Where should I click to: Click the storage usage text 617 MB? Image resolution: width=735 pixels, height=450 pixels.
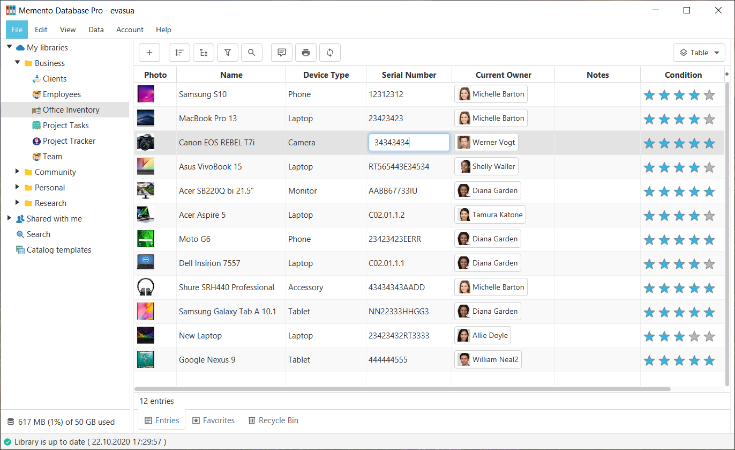tap(66, 422)
